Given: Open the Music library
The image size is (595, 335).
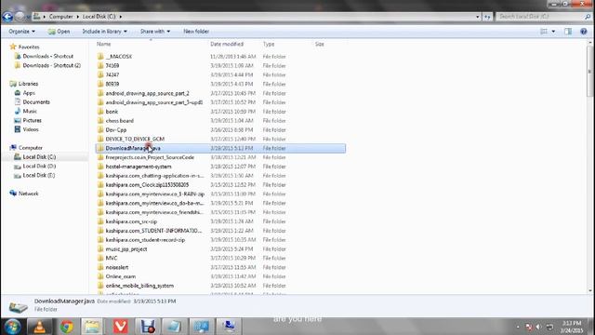Looking at the screenshot, I should (x=30, y=112).
